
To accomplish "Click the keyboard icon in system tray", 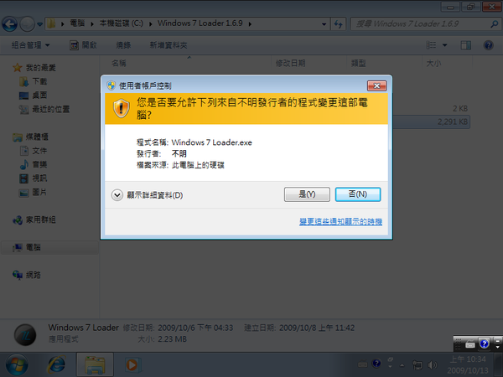I will point(362,364).
